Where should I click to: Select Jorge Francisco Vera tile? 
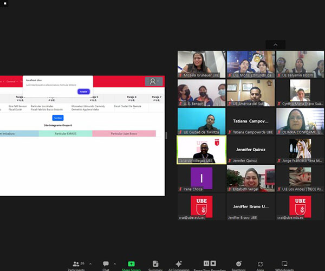click(x=300, y=150)
